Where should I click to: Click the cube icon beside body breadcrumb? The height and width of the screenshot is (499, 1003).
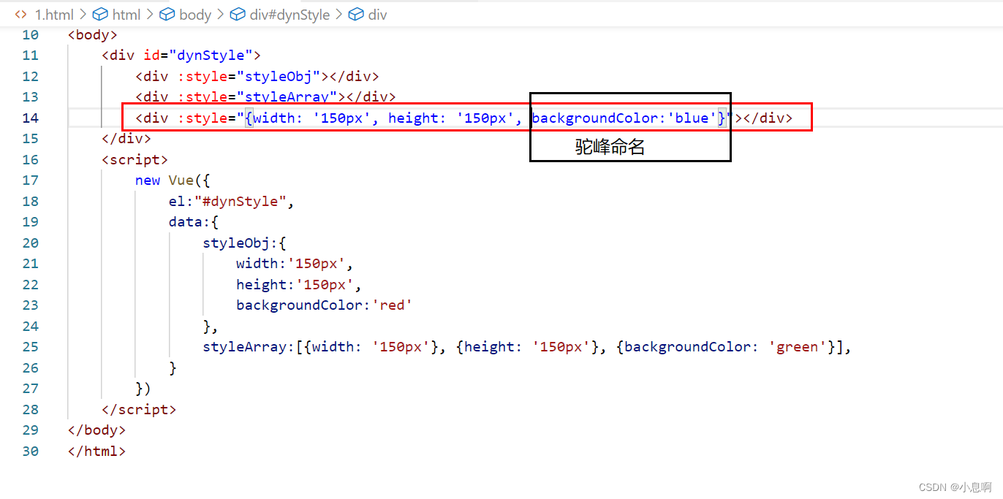point(167,15)
